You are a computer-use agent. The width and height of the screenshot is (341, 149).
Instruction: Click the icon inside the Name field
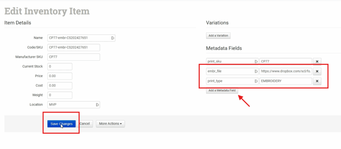tap(113, 38)
